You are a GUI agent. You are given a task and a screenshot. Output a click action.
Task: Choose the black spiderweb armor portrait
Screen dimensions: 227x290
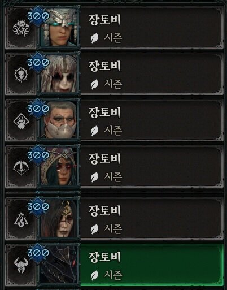(59, 265)
